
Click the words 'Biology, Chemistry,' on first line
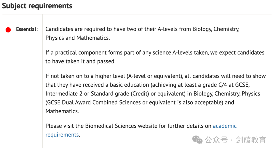[x=216, y=29]
